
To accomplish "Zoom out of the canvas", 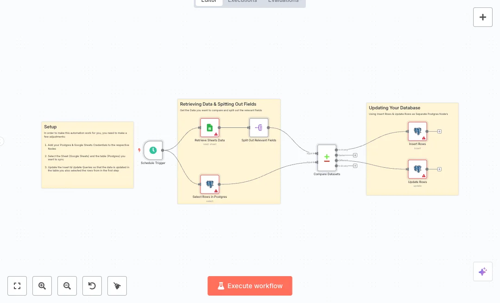I will (67, 286).
